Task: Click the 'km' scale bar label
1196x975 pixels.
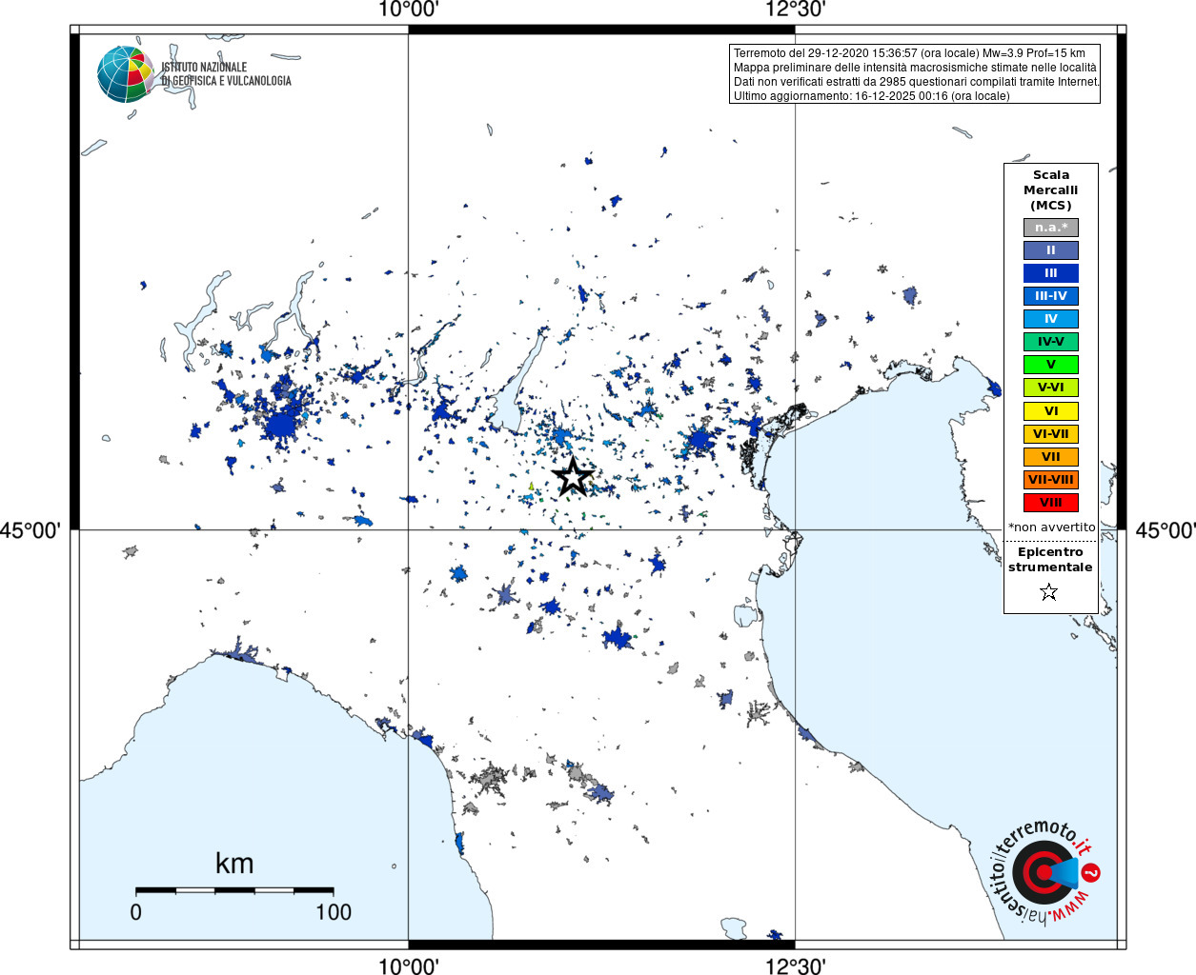Action: [234, 864]
